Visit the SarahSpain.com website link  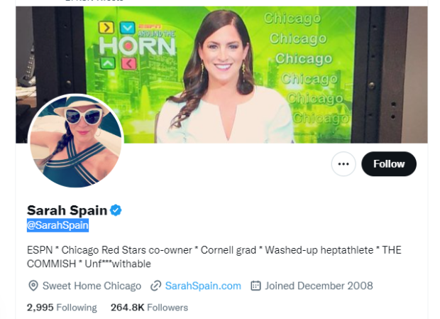[203, 286]
